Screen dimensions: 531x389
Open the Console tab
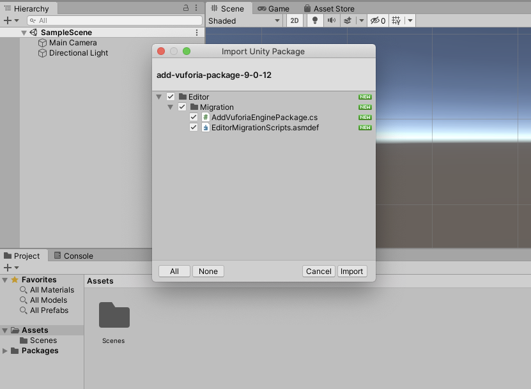[73, 256]
